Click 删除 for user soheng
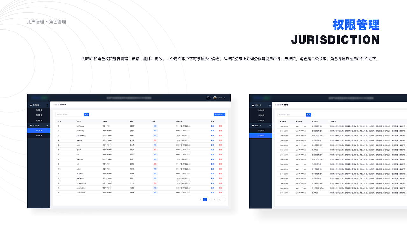The height and width of the screenshot is (229, 407). [x=220, y=140]
